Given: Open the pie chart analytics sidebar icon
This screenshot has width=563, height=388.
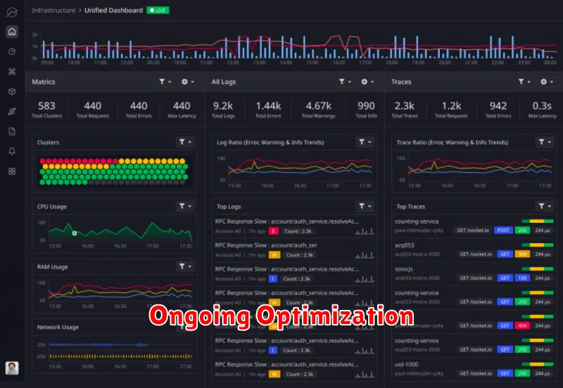Looking at the screenshot, I should pyautogui.click(x=11, y=51).
